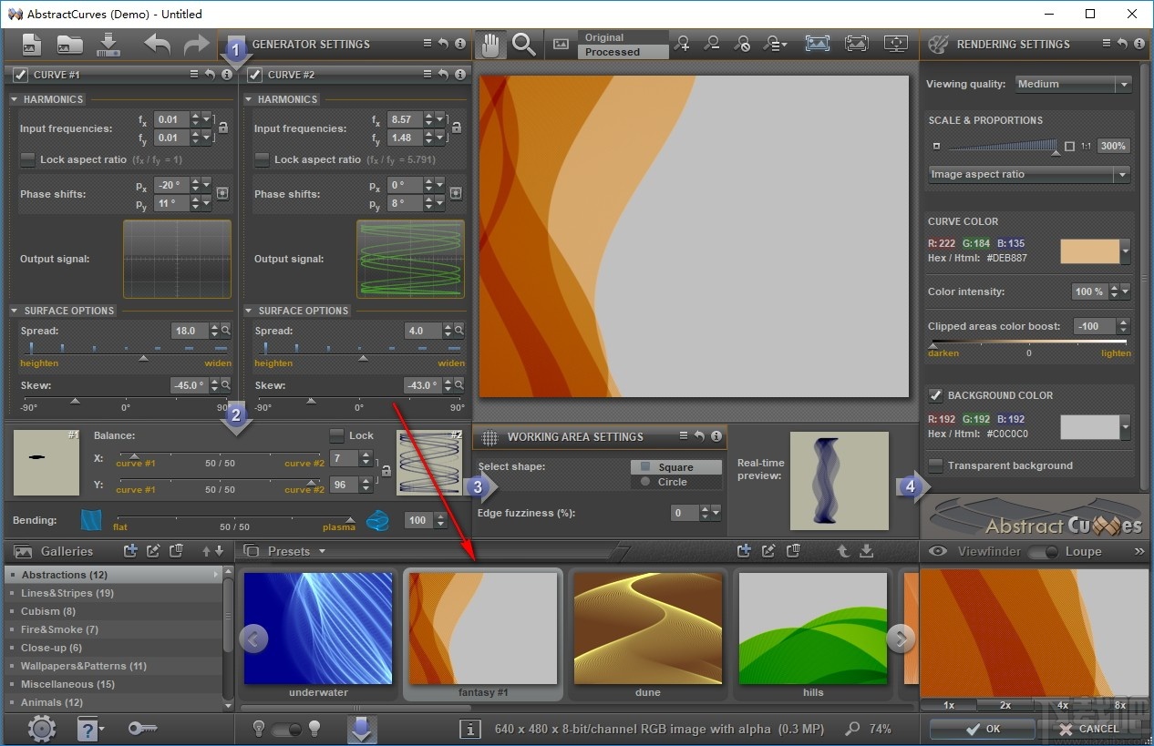Viewport: 1154px width, 746px height.
Task: Click the open folder icon
Action: (69, 44)
